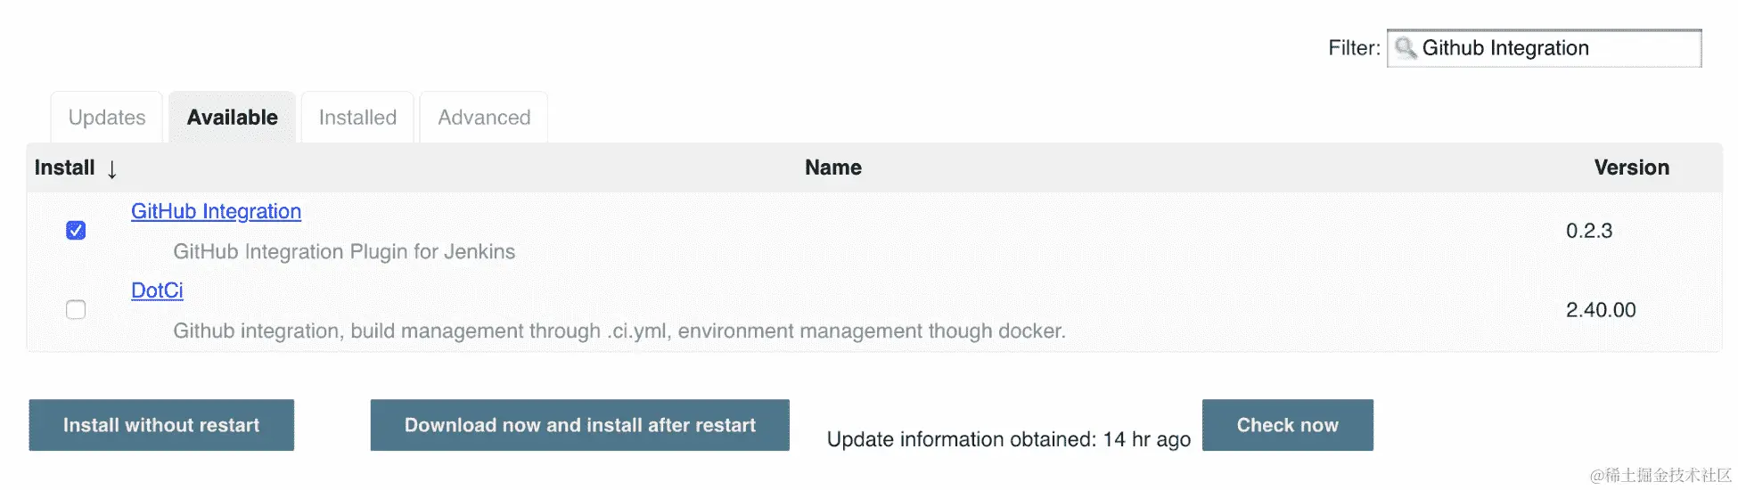This screenshot has width=1738, height=490.
Task: Follow the DotCi plugin link
Action: tap(157, 290)
